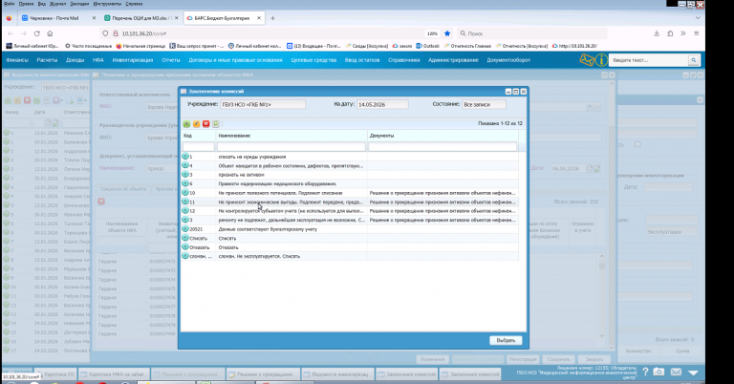The width and height of the screenshot is (734, 384).
Task: Open the Инвентаризация menu
Action: [x=133, y=60]
